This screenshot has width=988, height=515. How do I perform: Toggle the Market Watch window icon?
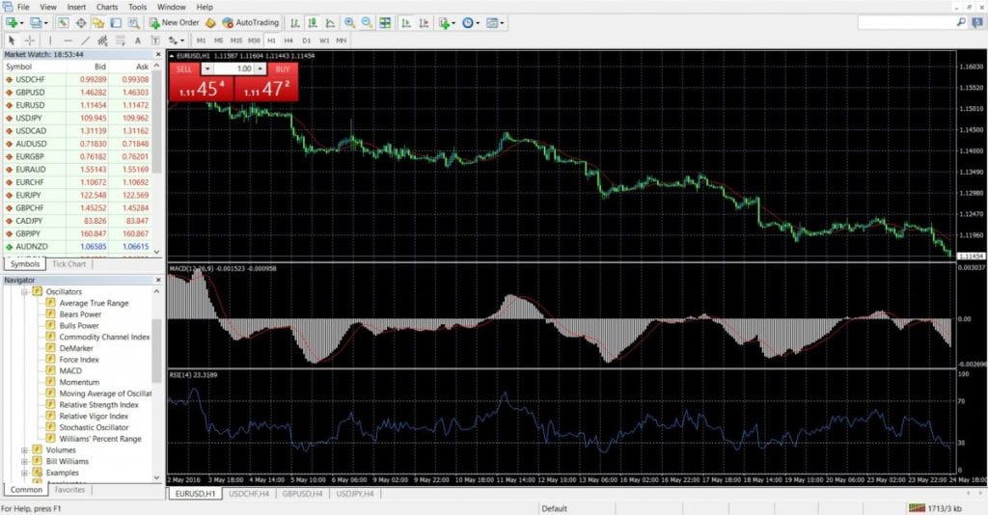click(x=63, y=23)
